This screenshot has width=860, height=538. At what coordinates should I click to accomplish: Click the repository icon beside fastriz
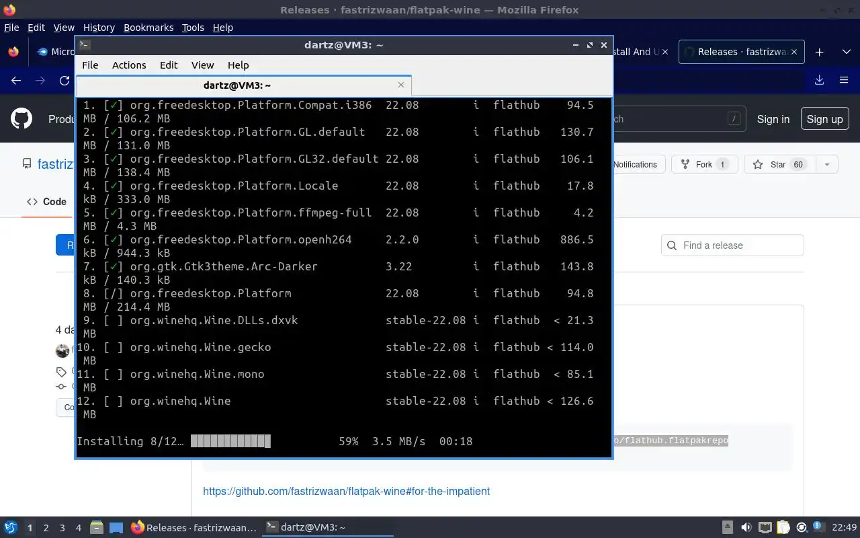pos(27,163)
